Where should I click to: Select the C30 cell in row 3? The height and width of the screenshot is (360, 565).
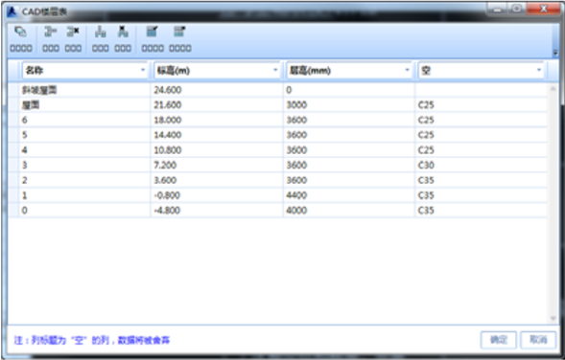[481, 166]
